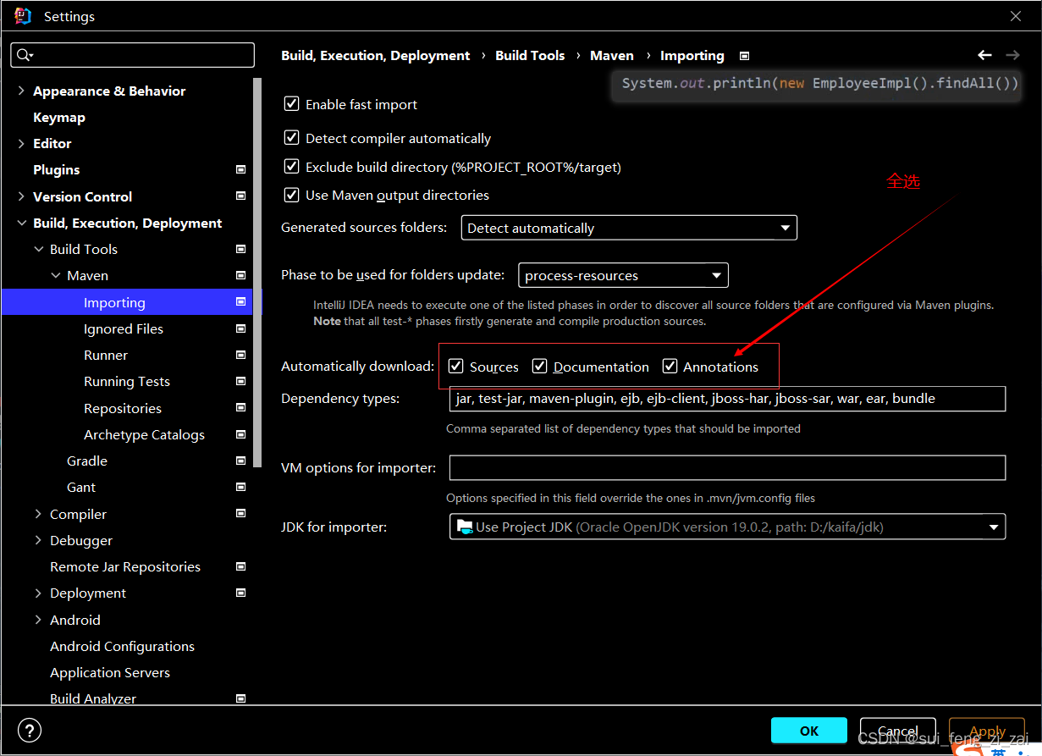Viewport: 1042px width, 756px height.
Task: Open the Runner settings page
Action: click(x=106, y=355)
